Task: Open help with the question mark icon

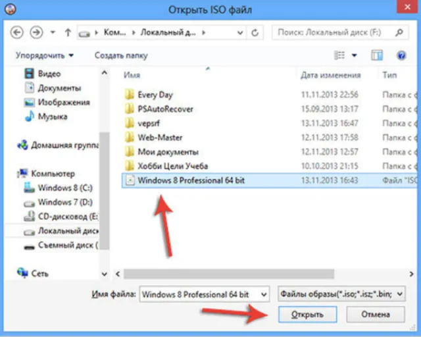Action: [401, 56]
